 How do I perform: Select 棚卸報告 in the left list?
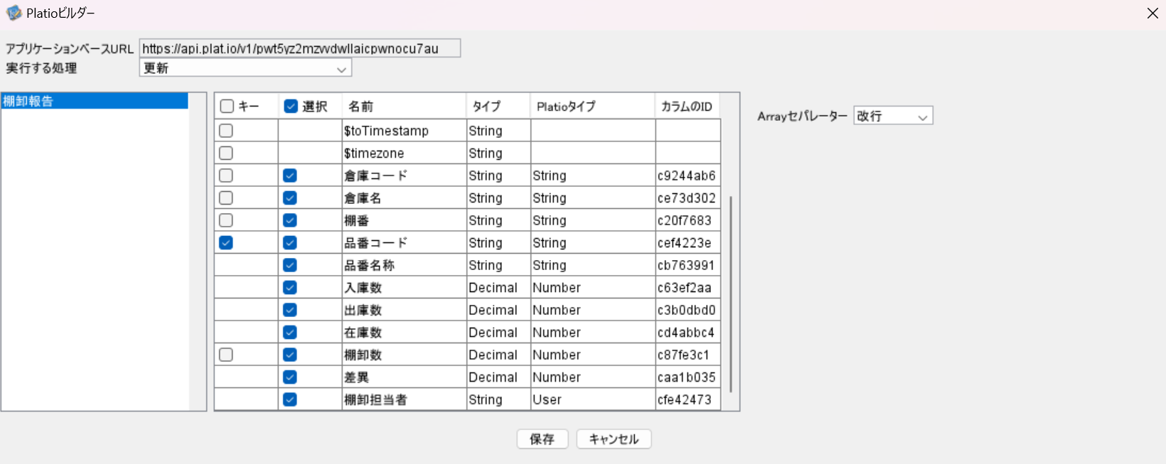click(x=95, y=101)
